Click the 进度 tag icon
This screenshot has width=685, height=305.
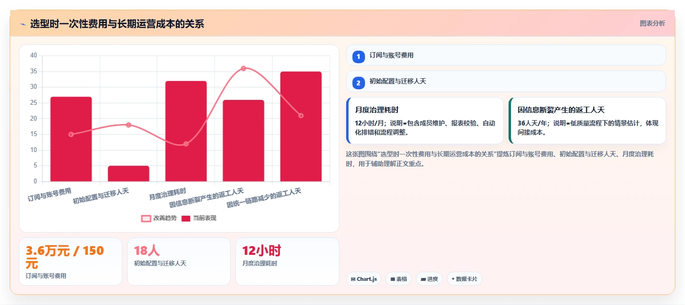tap(423, 279)
